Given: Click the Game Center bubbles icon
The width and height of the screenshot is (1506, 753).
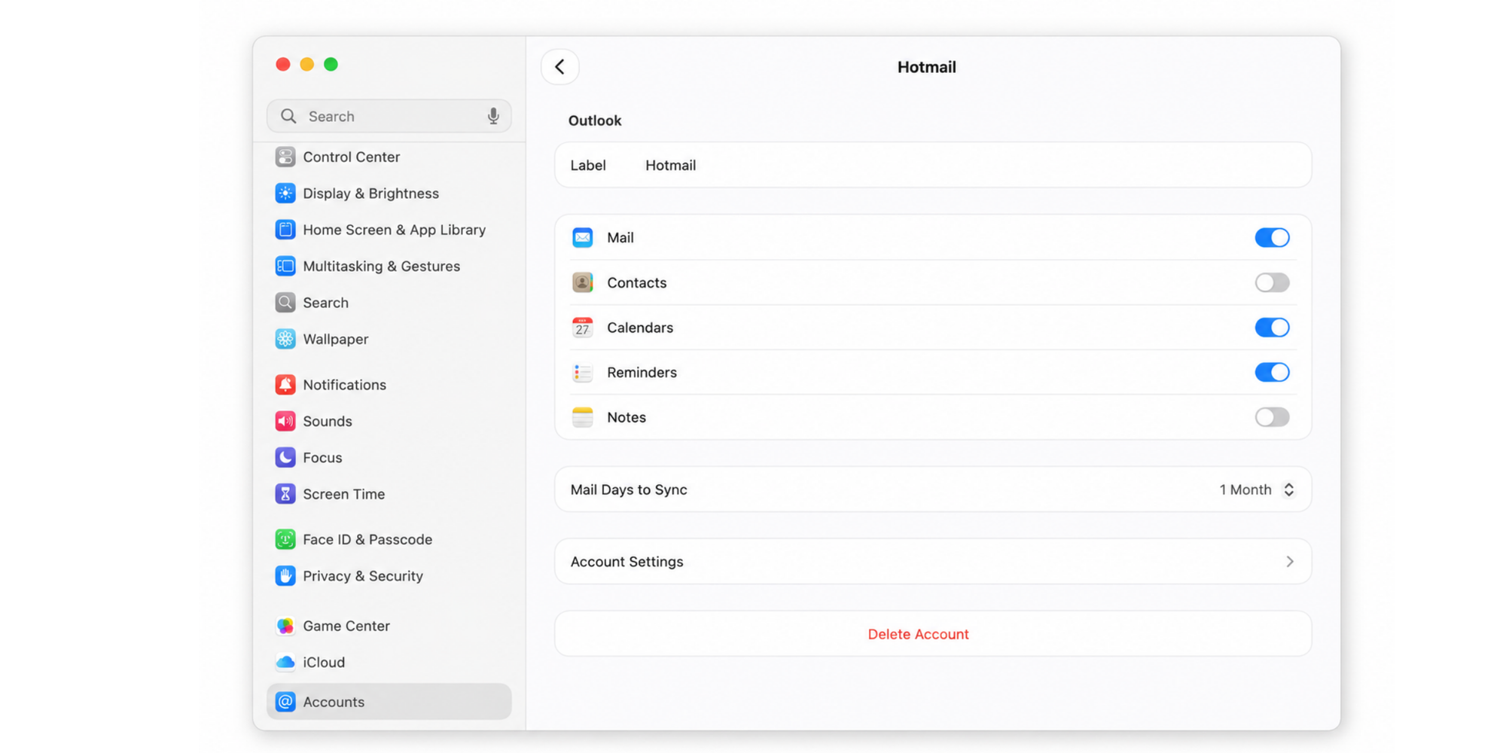Looking at the screenshot, I should (x=285, y=626).
